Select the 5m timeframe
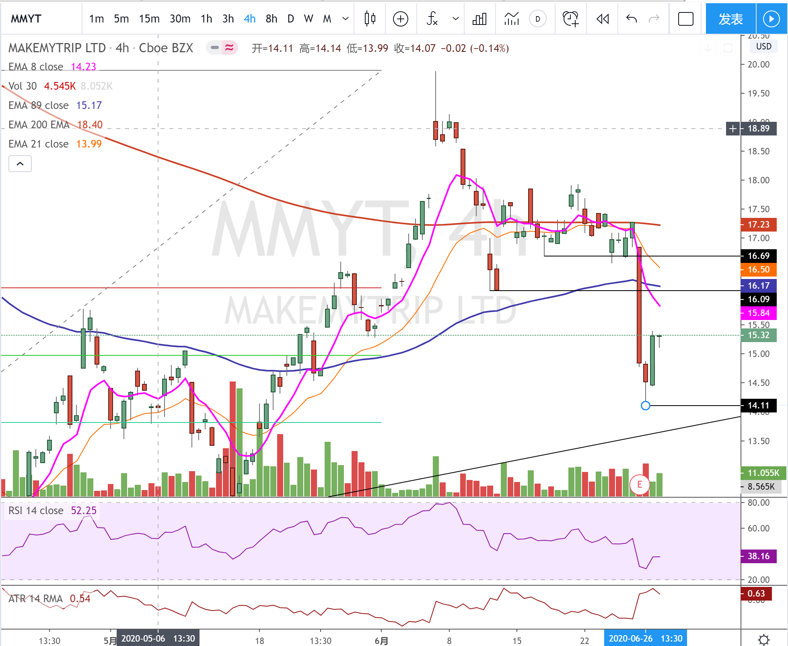This screenshot has width=788, height=646. pos(121,18)
